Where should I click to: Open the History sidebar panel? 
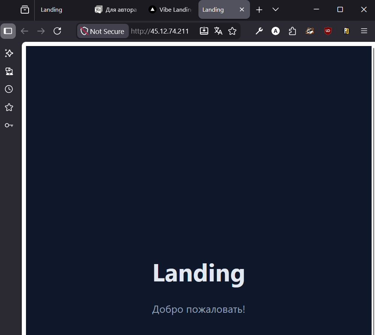9,89
